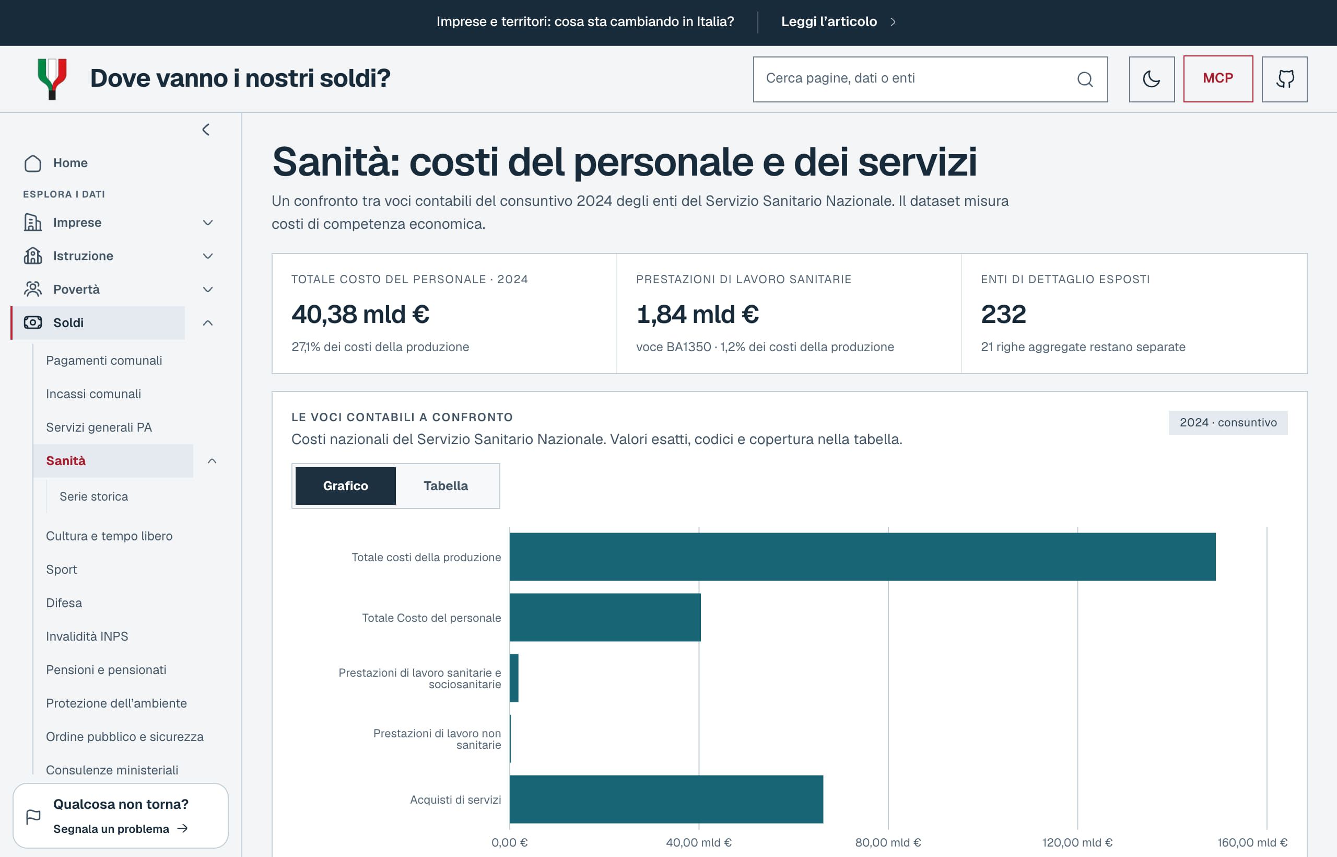The width and height of the screenshot is (1337, 857).
Task: Open Servizi generali PA page
Action: coord(99,427)
